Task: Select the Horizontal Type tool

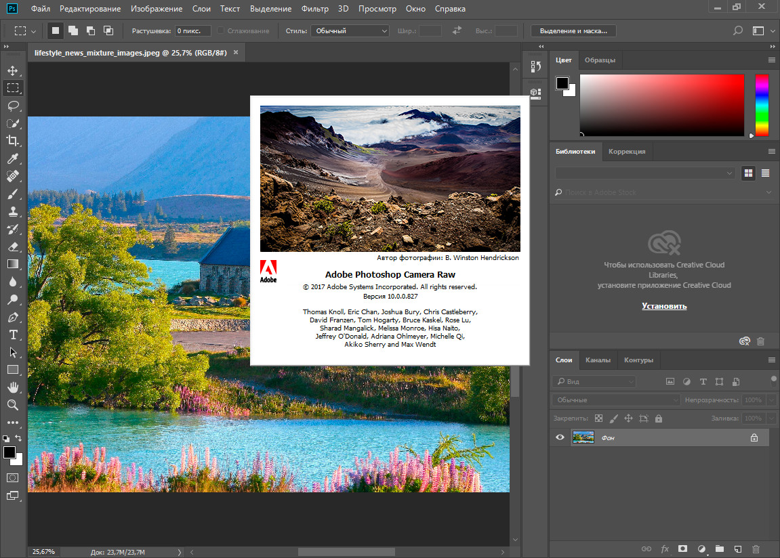Action: pos(13,335)
